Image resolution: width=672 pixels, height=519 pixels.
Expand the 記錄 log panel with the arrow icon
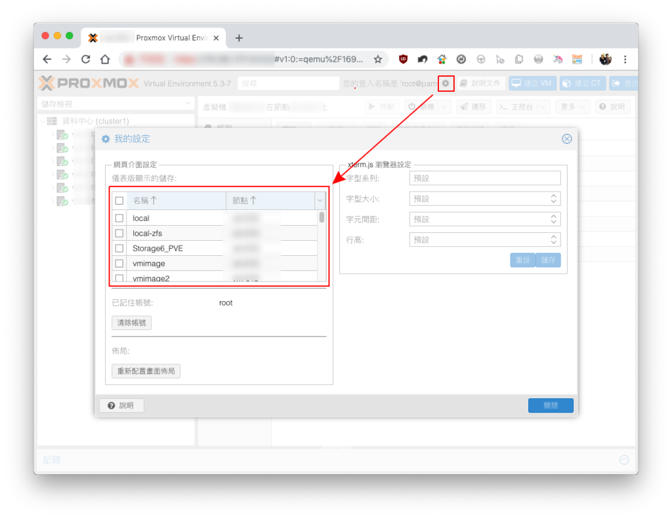[624, 460]
